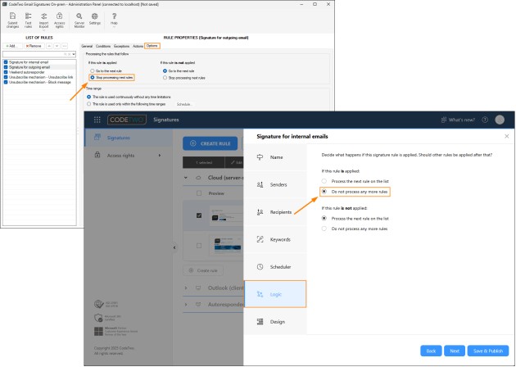Select 'rule is used continuously without any time limitations'
This screenshot has width=516, height=367.
88,97
